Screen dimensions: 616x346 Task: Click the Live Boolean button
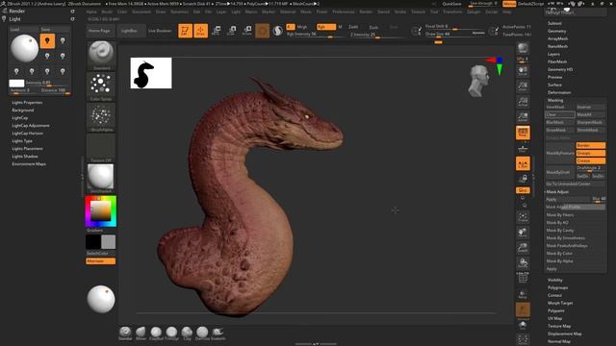160,31
